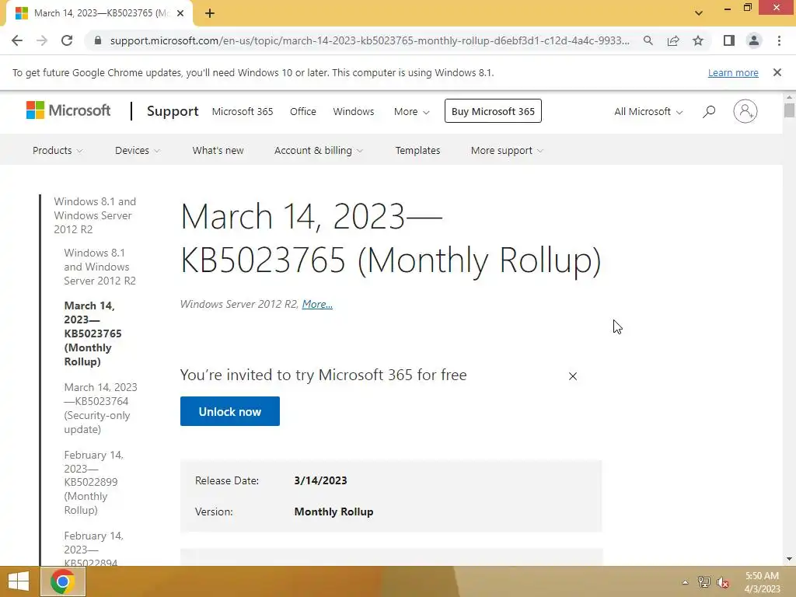Click the scrollbar down arrow
The image size is (796, 597).
tap(789, 559)
